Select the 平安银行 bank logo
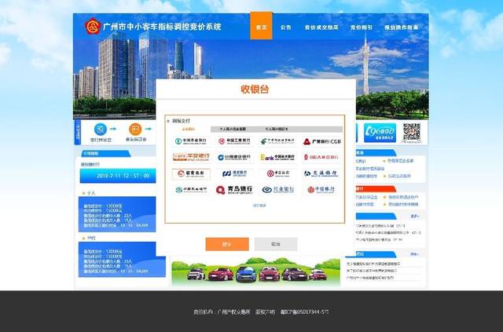The image size is (503, 332). pos(191,157)
